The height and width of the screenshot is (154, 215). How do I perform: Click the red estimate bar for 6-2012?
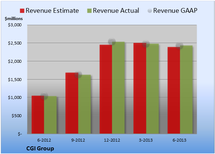pos(38,115)
